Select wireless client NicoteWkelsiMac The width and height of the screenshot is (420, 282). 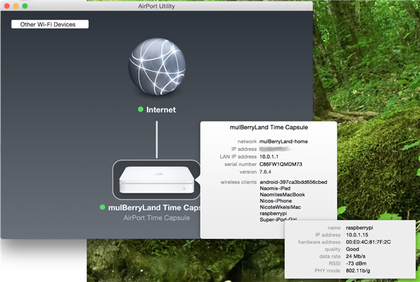click(x=280, y=207)
